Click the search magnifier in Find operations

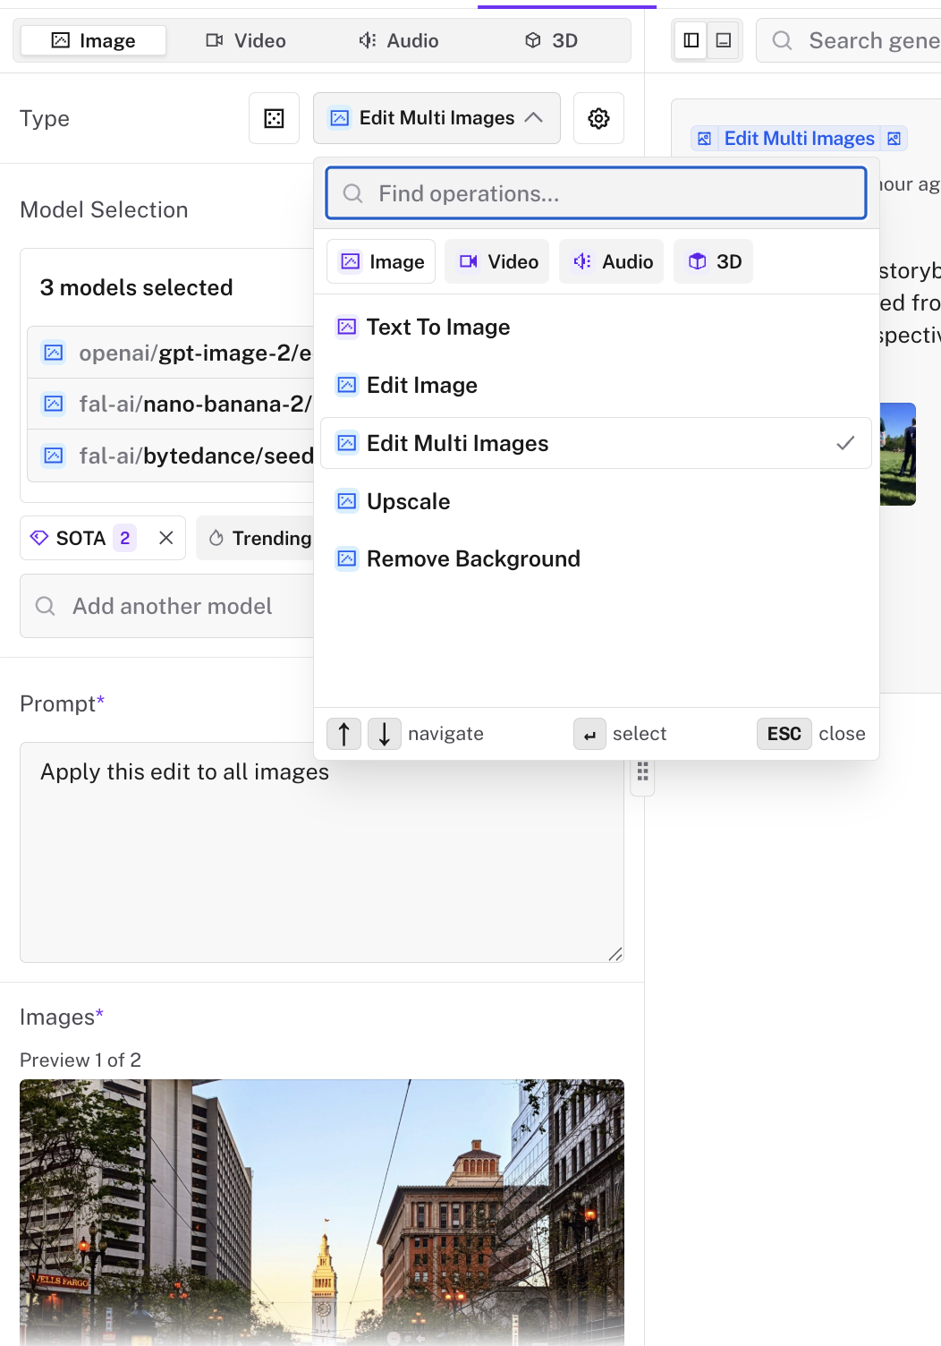click(x=353, y=193)
